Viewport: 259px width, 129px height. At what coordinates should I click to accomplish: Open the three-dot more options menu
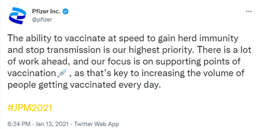tap(249, 12)
